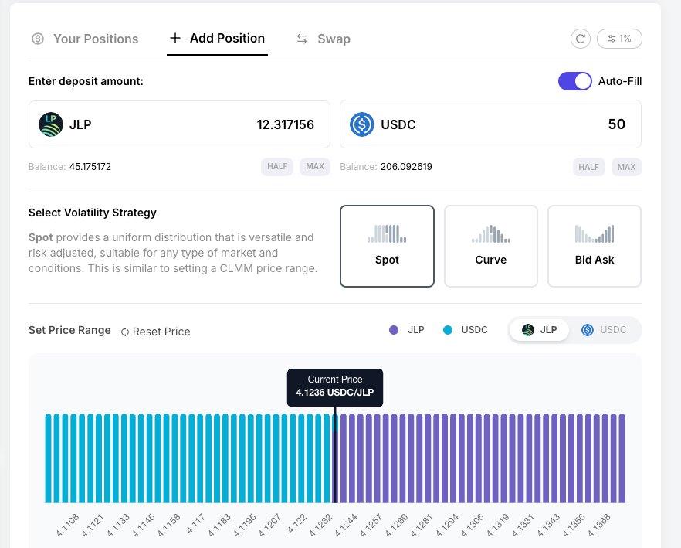Switch price denomination to USDC
The width and height of the screenshot is (681, 548).
[x=604, y=330]
